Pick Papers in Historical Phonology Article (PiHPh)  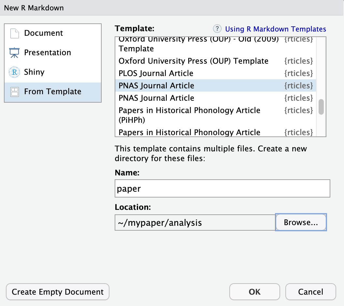189,115
